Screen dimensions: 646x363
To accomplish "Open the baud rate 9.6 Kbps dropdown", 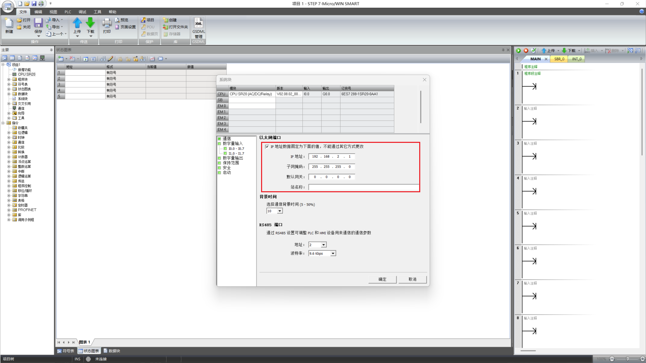I will coord(333,253).
